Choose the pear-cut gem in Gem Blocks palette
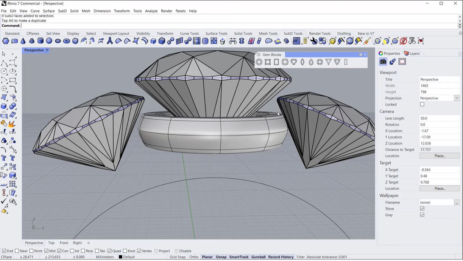 311,62
